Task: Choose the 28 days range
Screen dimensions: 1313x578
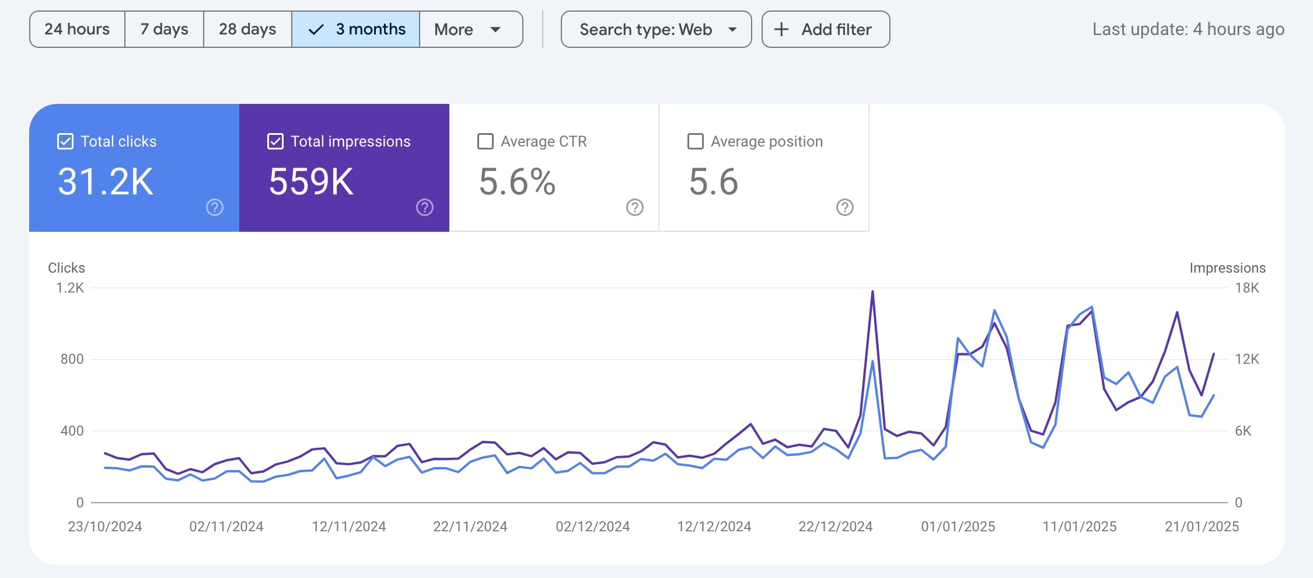Action: pos(247,29)
